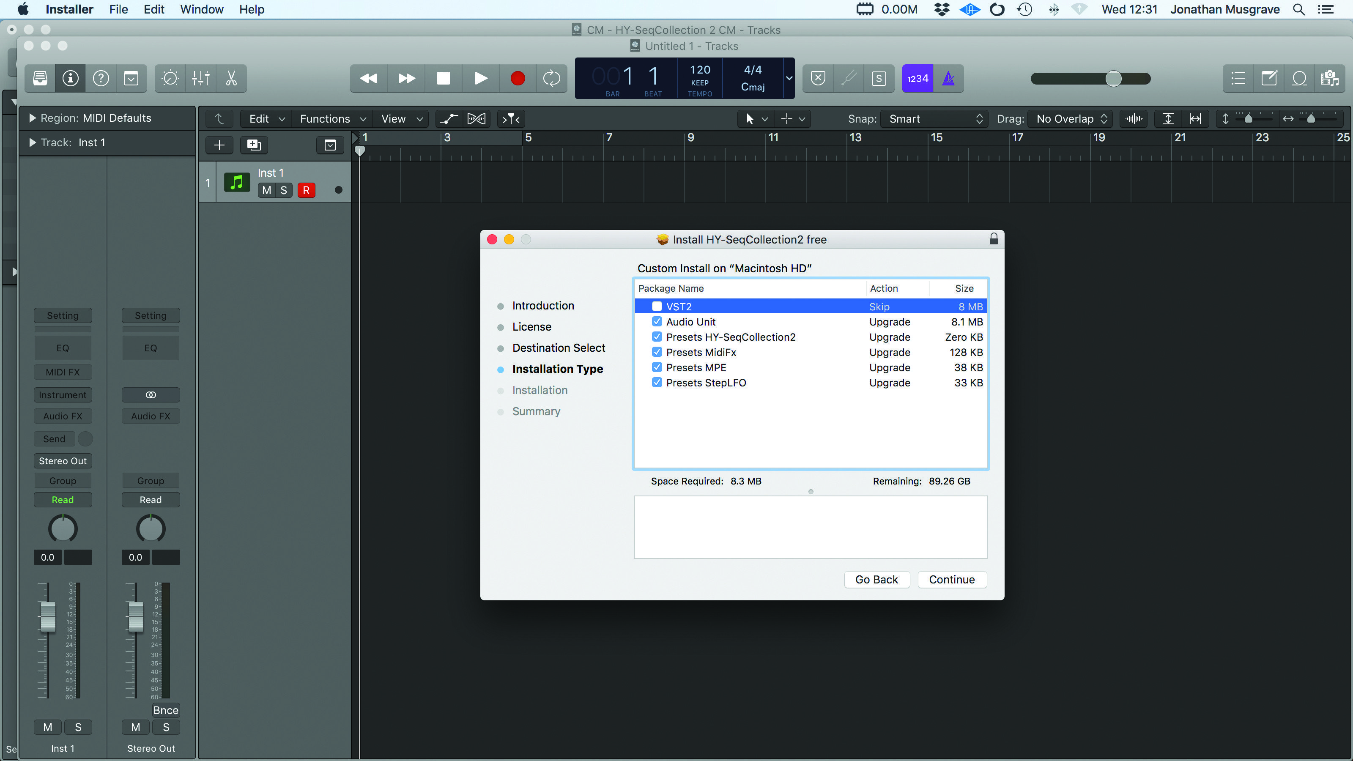Open the Mixer sliders icon

201,78
